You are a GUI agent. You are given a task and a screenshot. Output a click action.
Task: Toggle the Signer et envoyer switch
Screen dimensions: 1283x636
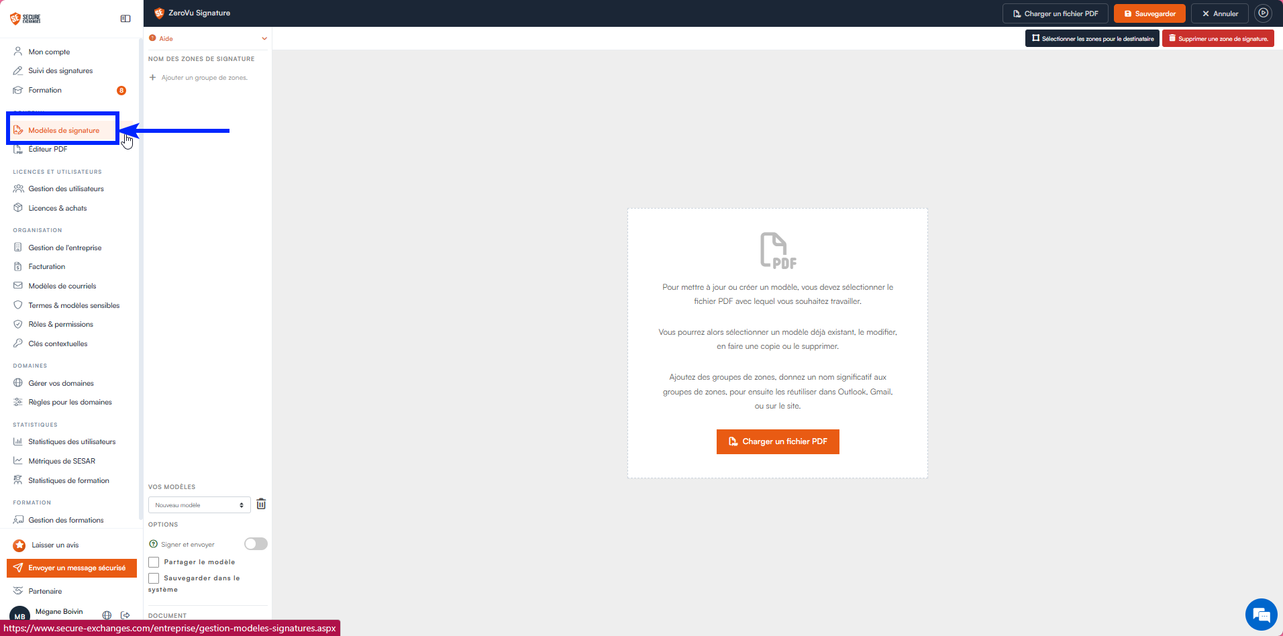256,544
